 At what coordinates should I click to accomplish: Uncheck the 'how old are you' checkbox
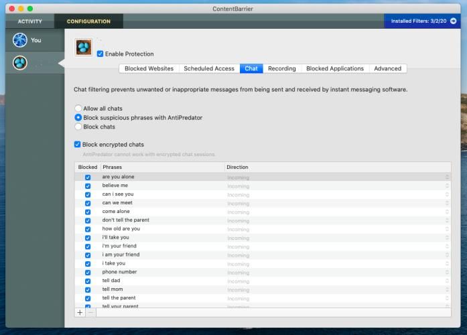pos(88,229)
